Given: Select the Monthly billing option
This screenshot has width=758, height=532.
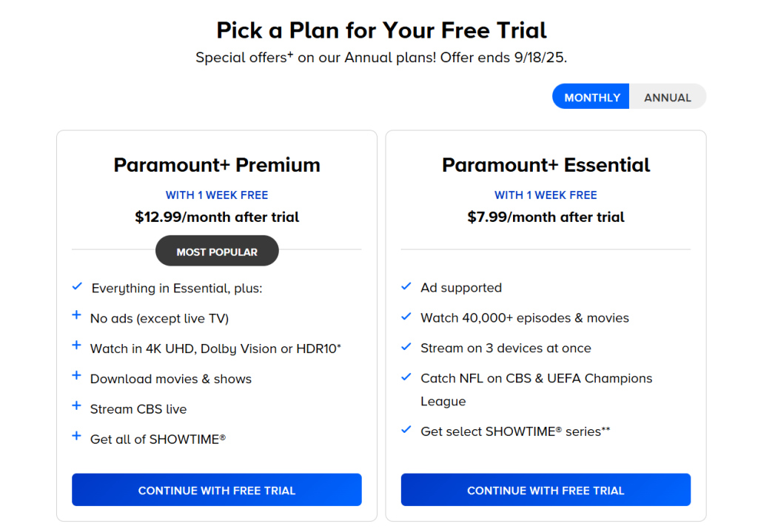Looking at the screenshot, I should [x=591, y=96].
